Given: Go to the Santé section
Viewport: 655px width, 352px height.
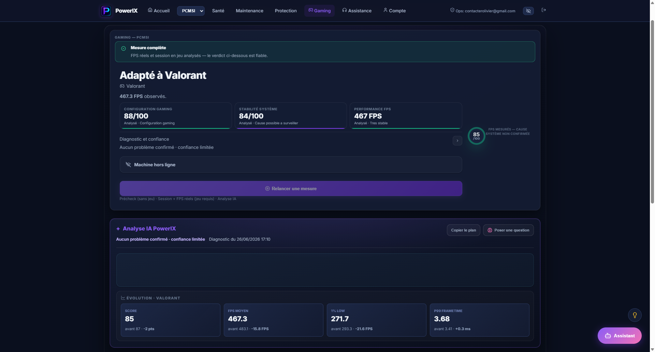Looking at the screenshot, I should click(218, 11).
